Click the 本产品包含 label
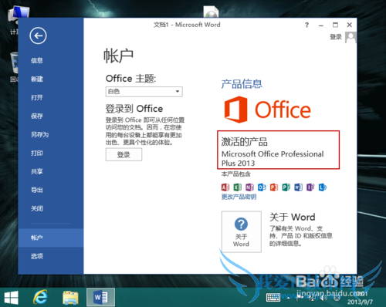Viewport: 386px width, 307px height. pyautogui.click(x=236, y=174)
